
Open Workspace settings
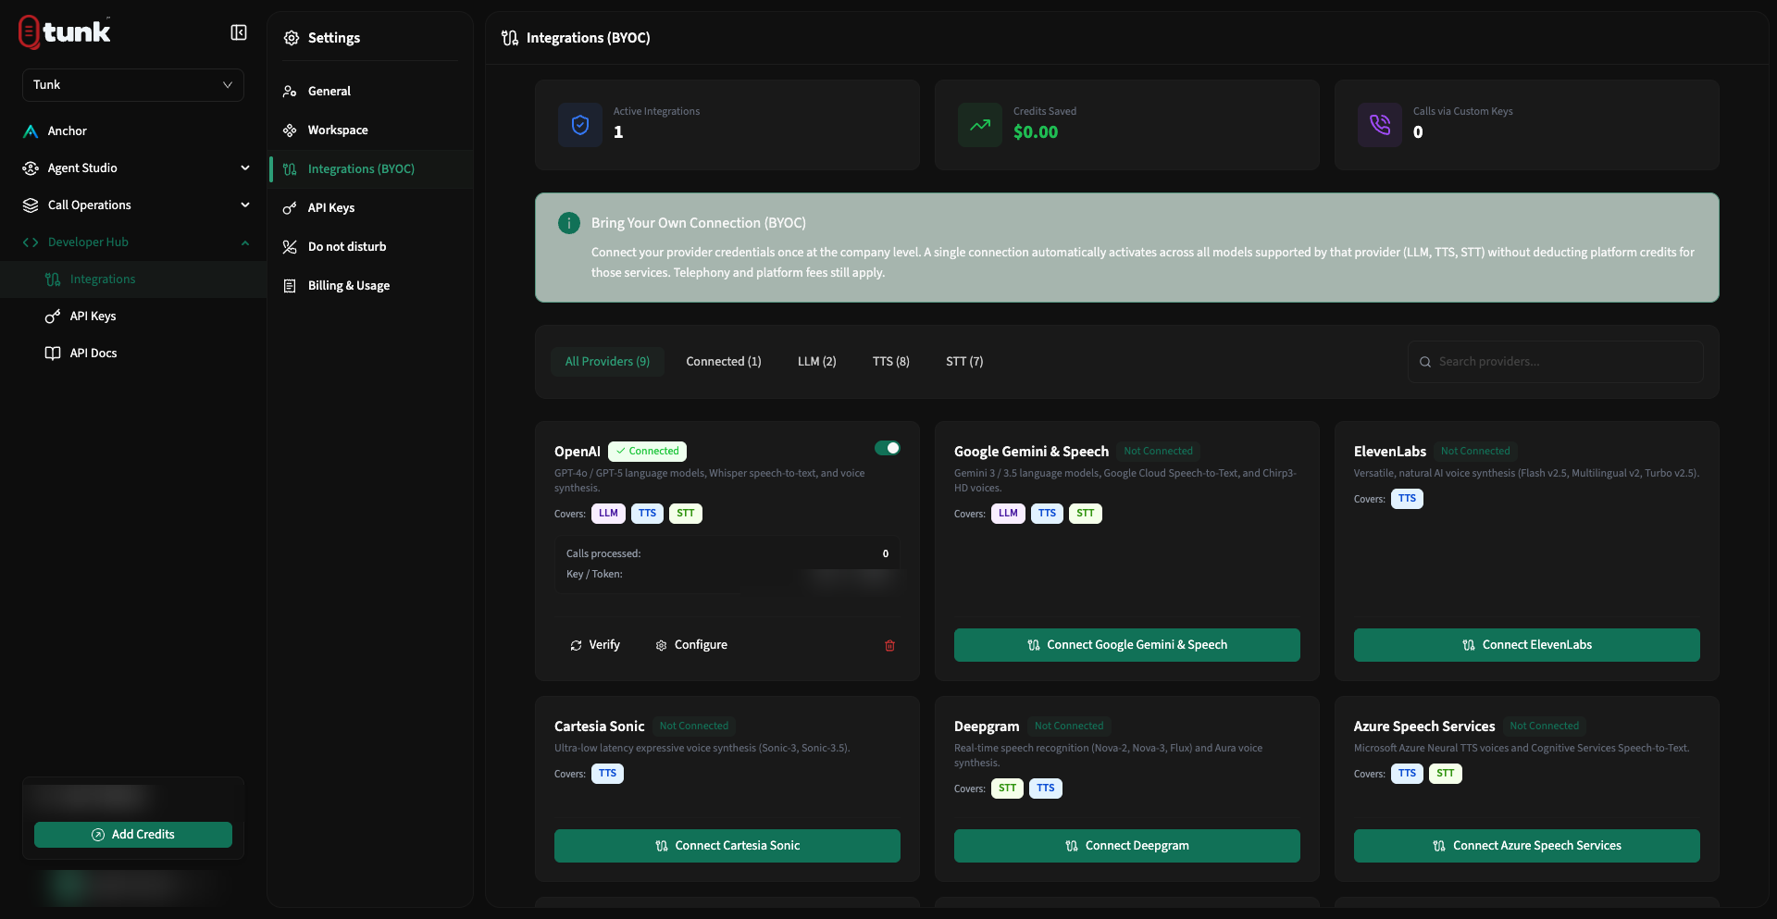(x=371, y=130)
